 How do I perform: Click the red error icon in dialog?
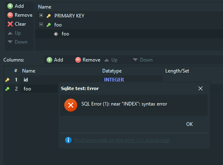[71, 105]
